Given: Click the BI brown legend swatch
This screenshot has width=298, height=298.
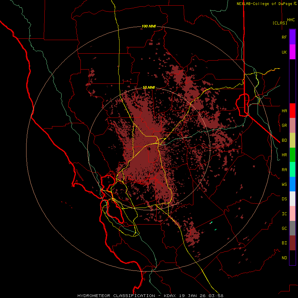Looking at the screenshot, I should (292, 243).
